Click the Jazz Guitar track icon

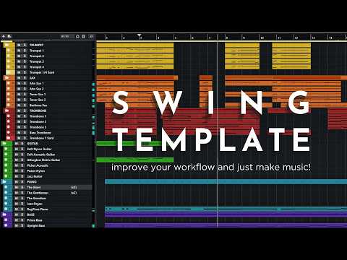[6, 176]
